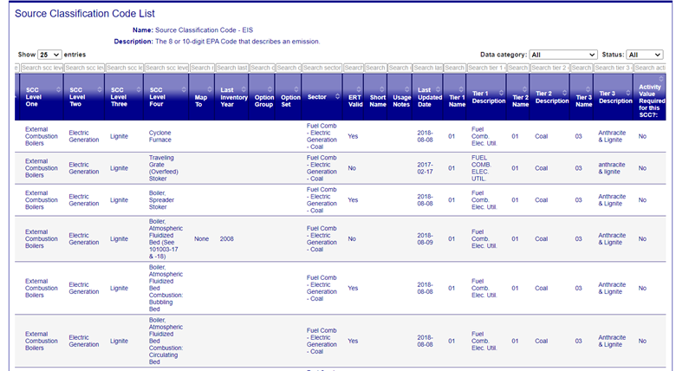Sort by Last Updated Date arrows

point(438,89)
